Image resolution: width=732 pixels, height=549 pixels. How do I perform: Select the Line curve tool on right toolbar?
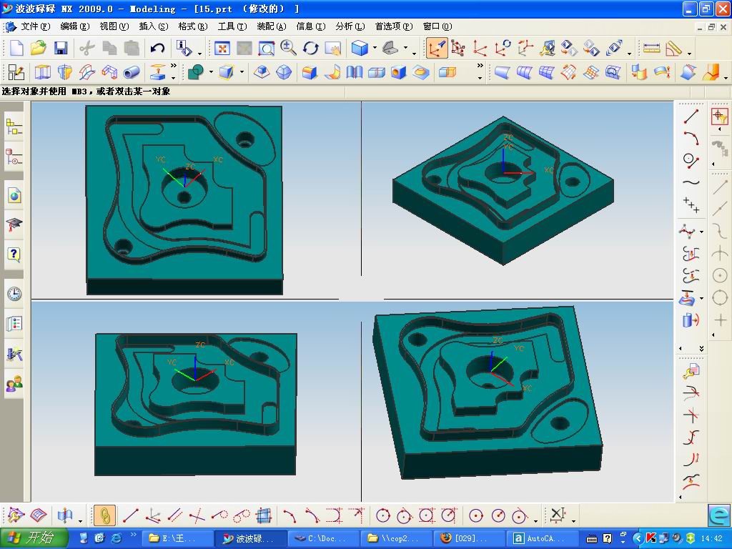[x=691, y=117]
